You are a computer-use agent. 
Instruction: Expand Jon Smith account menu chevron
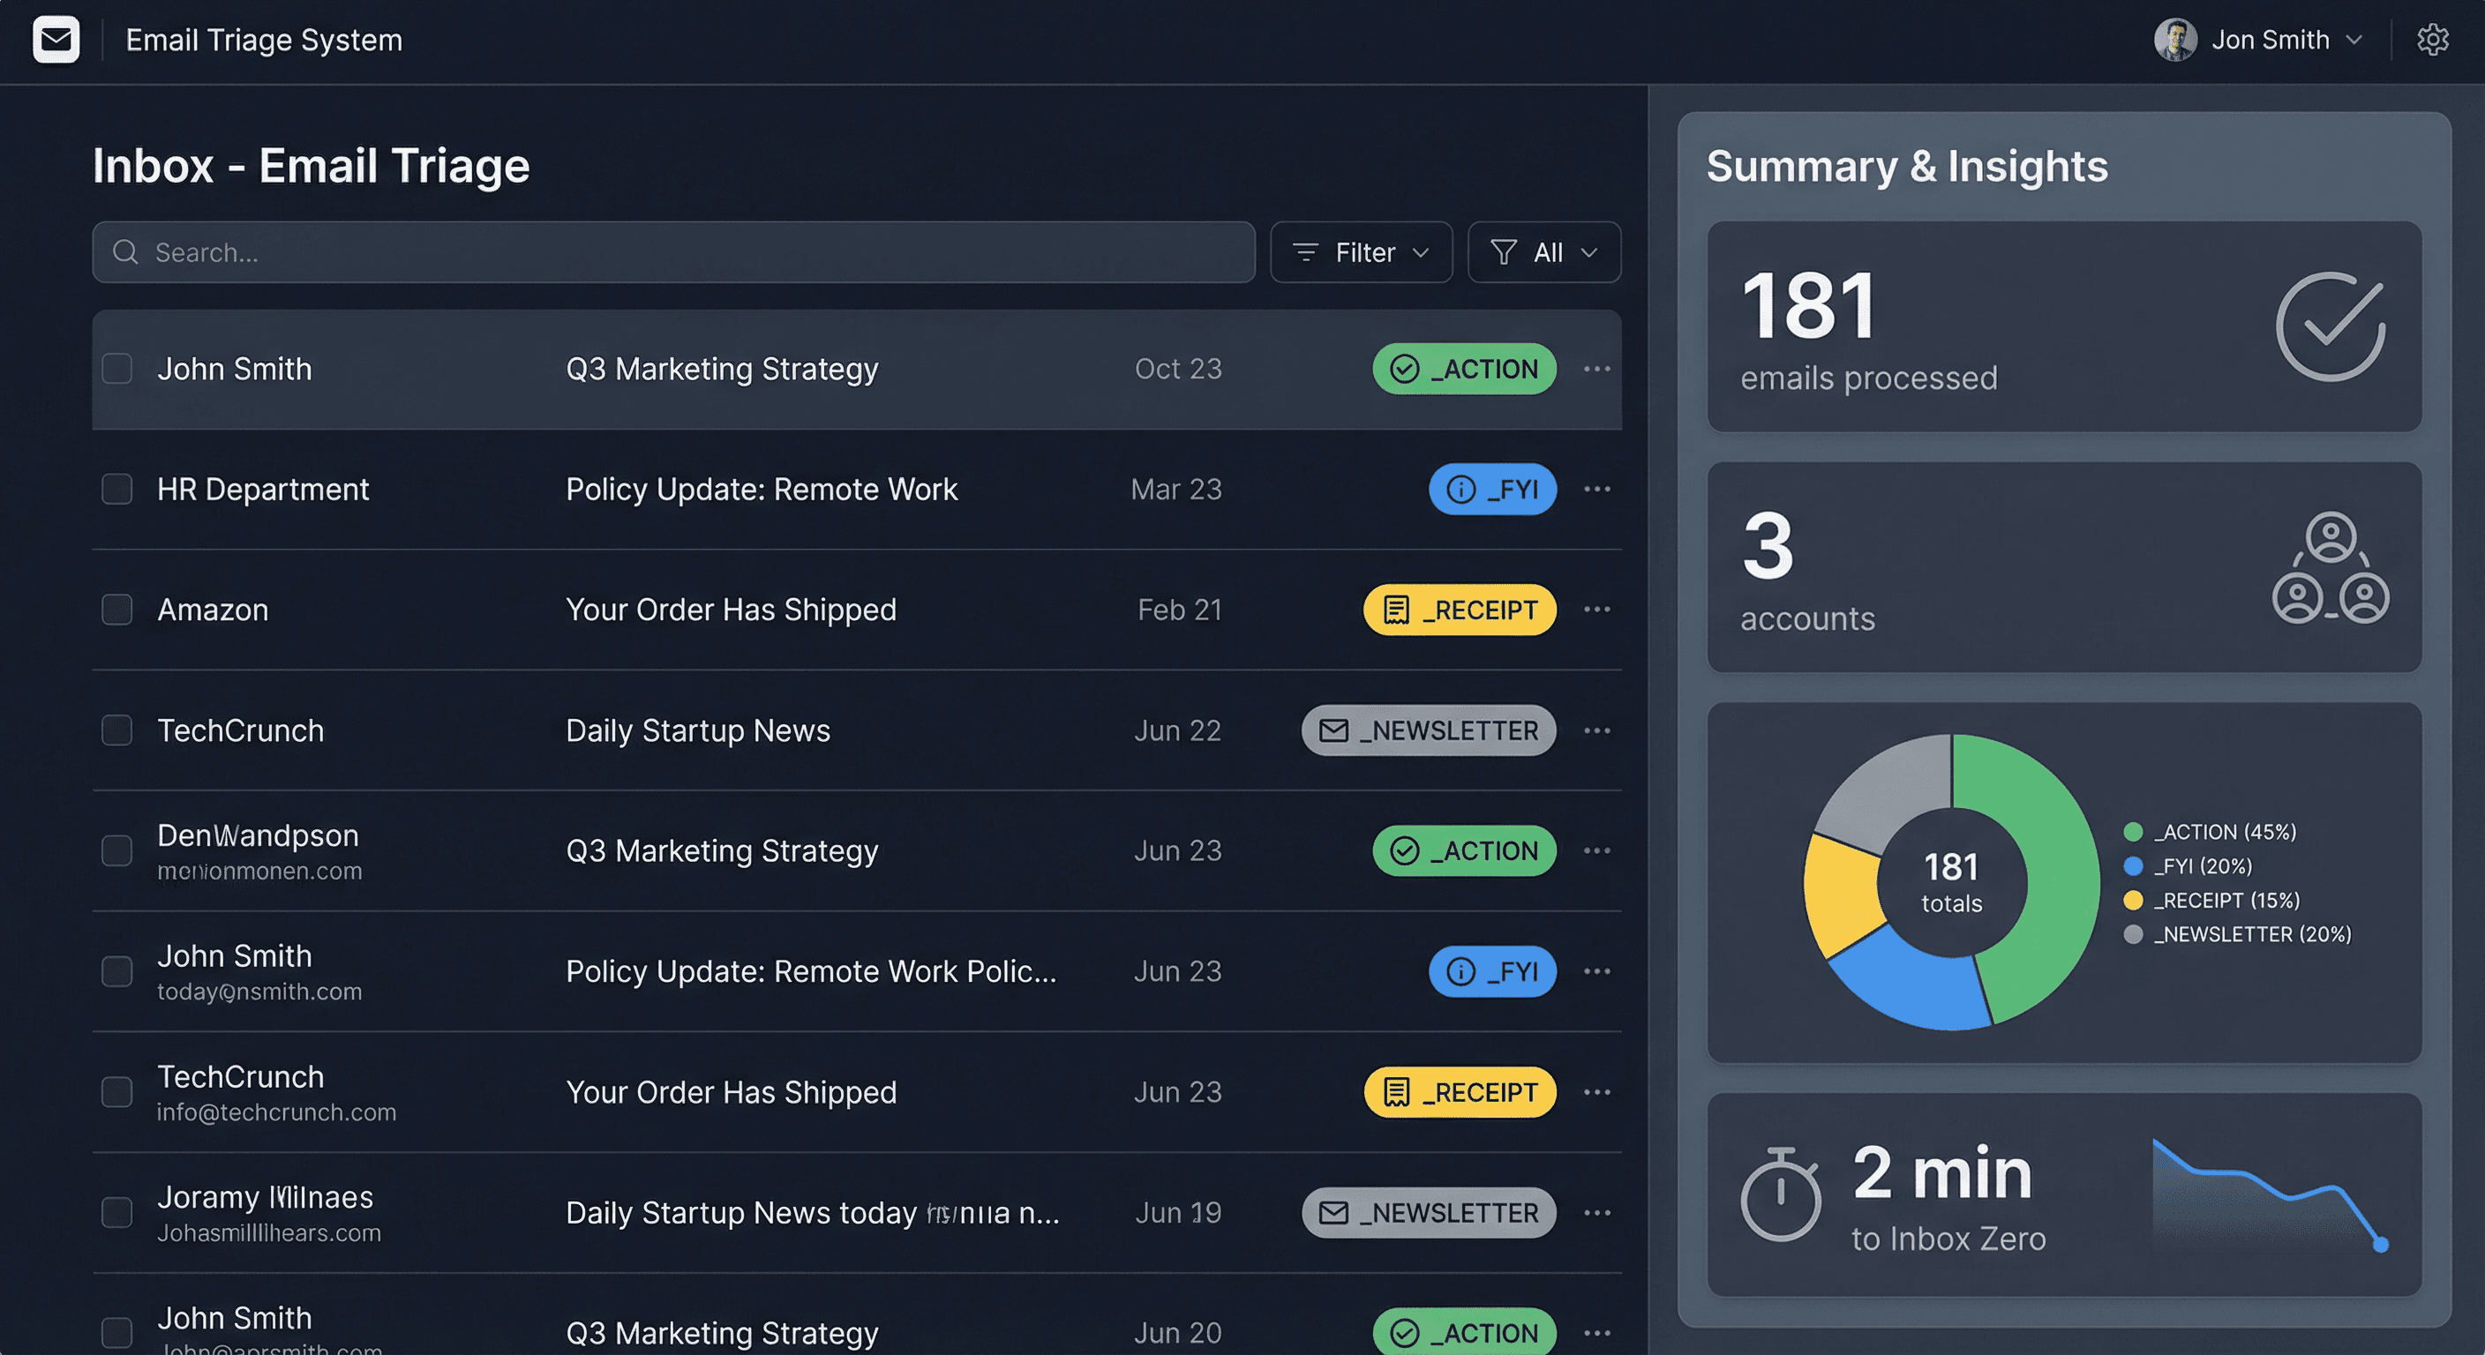tap(2354, 40)
